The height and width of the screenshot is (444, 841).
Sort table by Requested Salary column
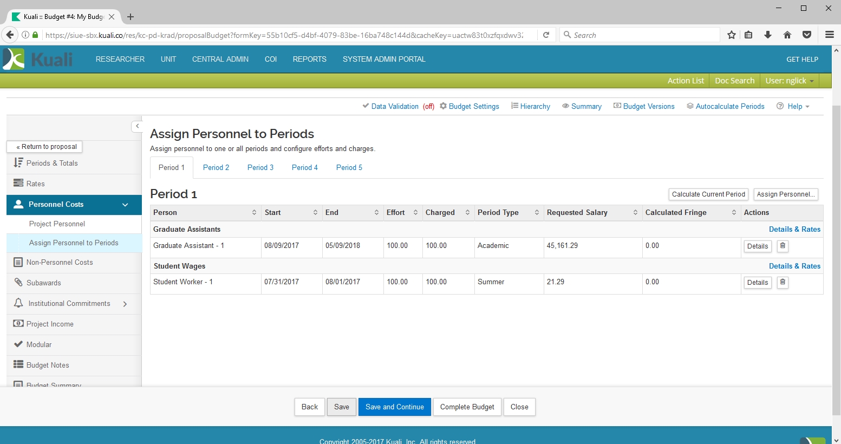pyautogui.click(x=635, y=213)
